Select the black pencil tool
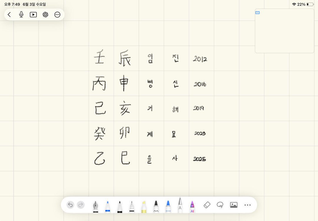The width and height of the screenshot is (318, 221). [120, 206]
